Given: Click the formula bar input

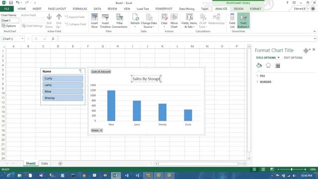Looking at the screenshot, I should (185, 39).
